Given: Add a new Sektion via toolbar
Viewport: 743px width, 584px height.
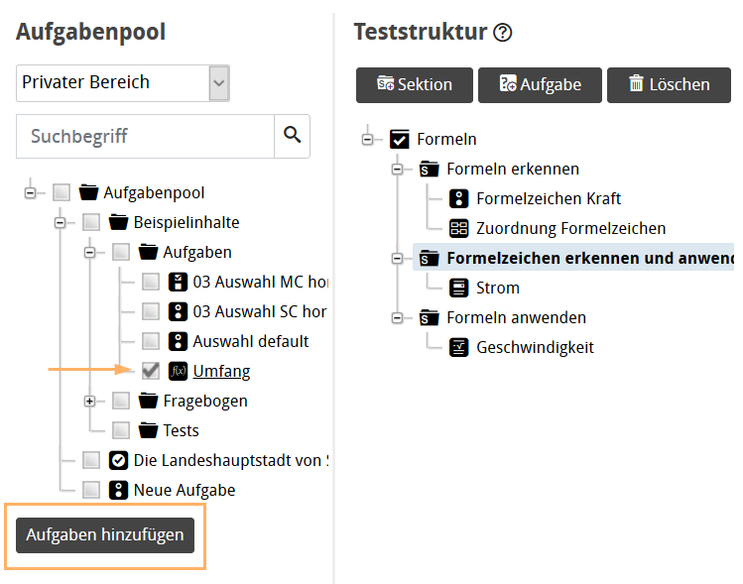Looking at the screenshot, I should click(414, 85).
